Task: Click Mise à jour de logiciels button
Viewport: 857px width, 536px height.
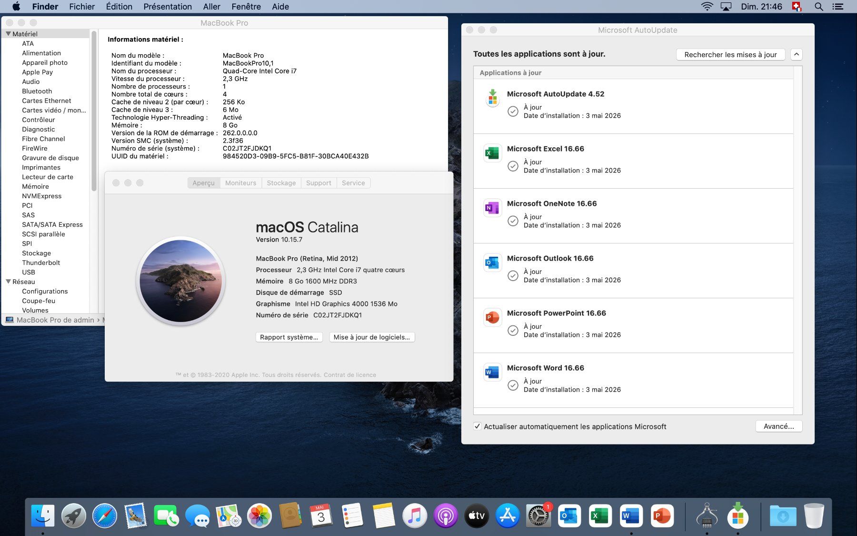Action: (x=372, y=337)
